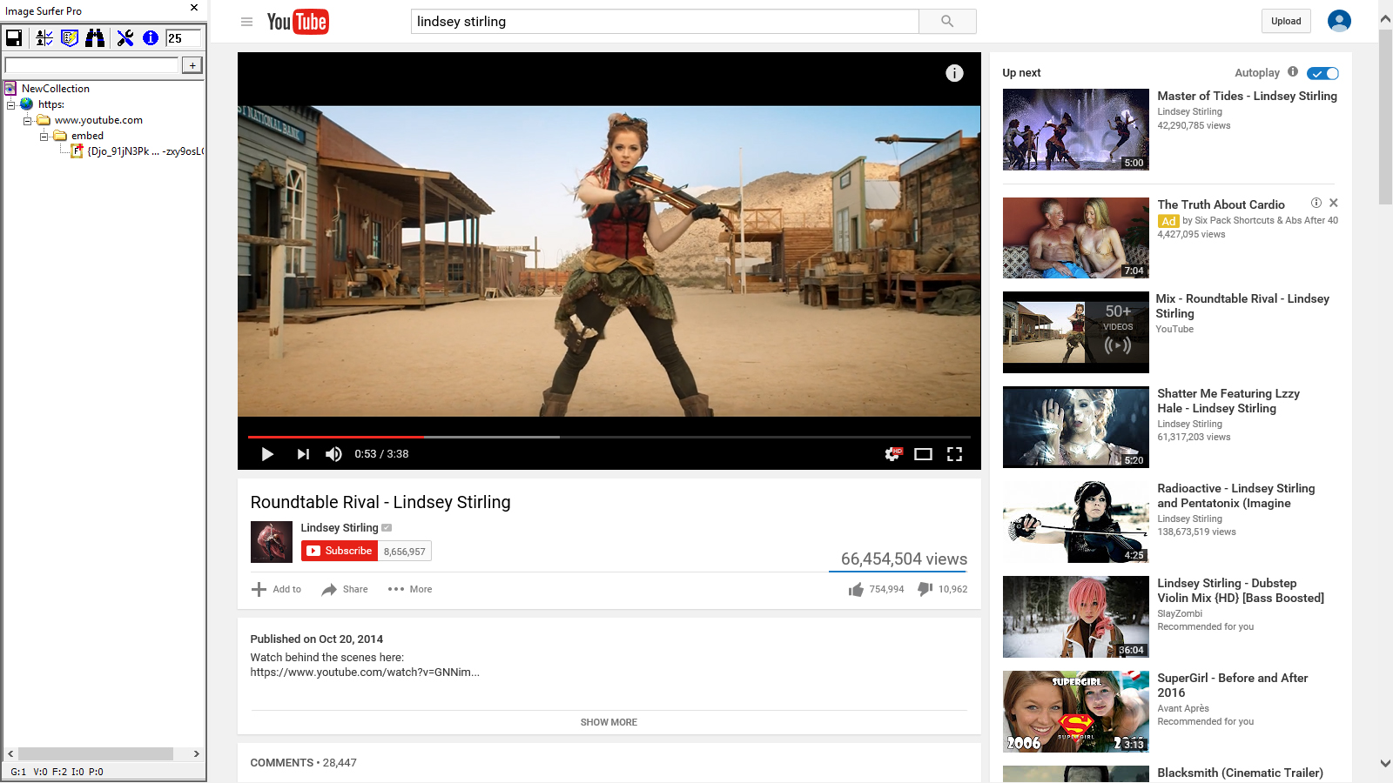Click the embed folder icon

click(60, 136)
